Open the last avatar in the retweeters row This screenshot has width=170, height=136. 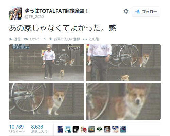pyautogui.click(x=123, y=129)
